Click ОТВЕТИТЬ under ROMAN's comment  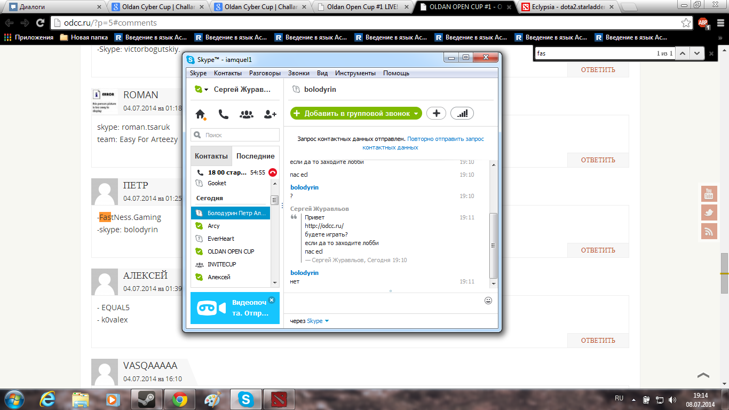pos(598,160)
